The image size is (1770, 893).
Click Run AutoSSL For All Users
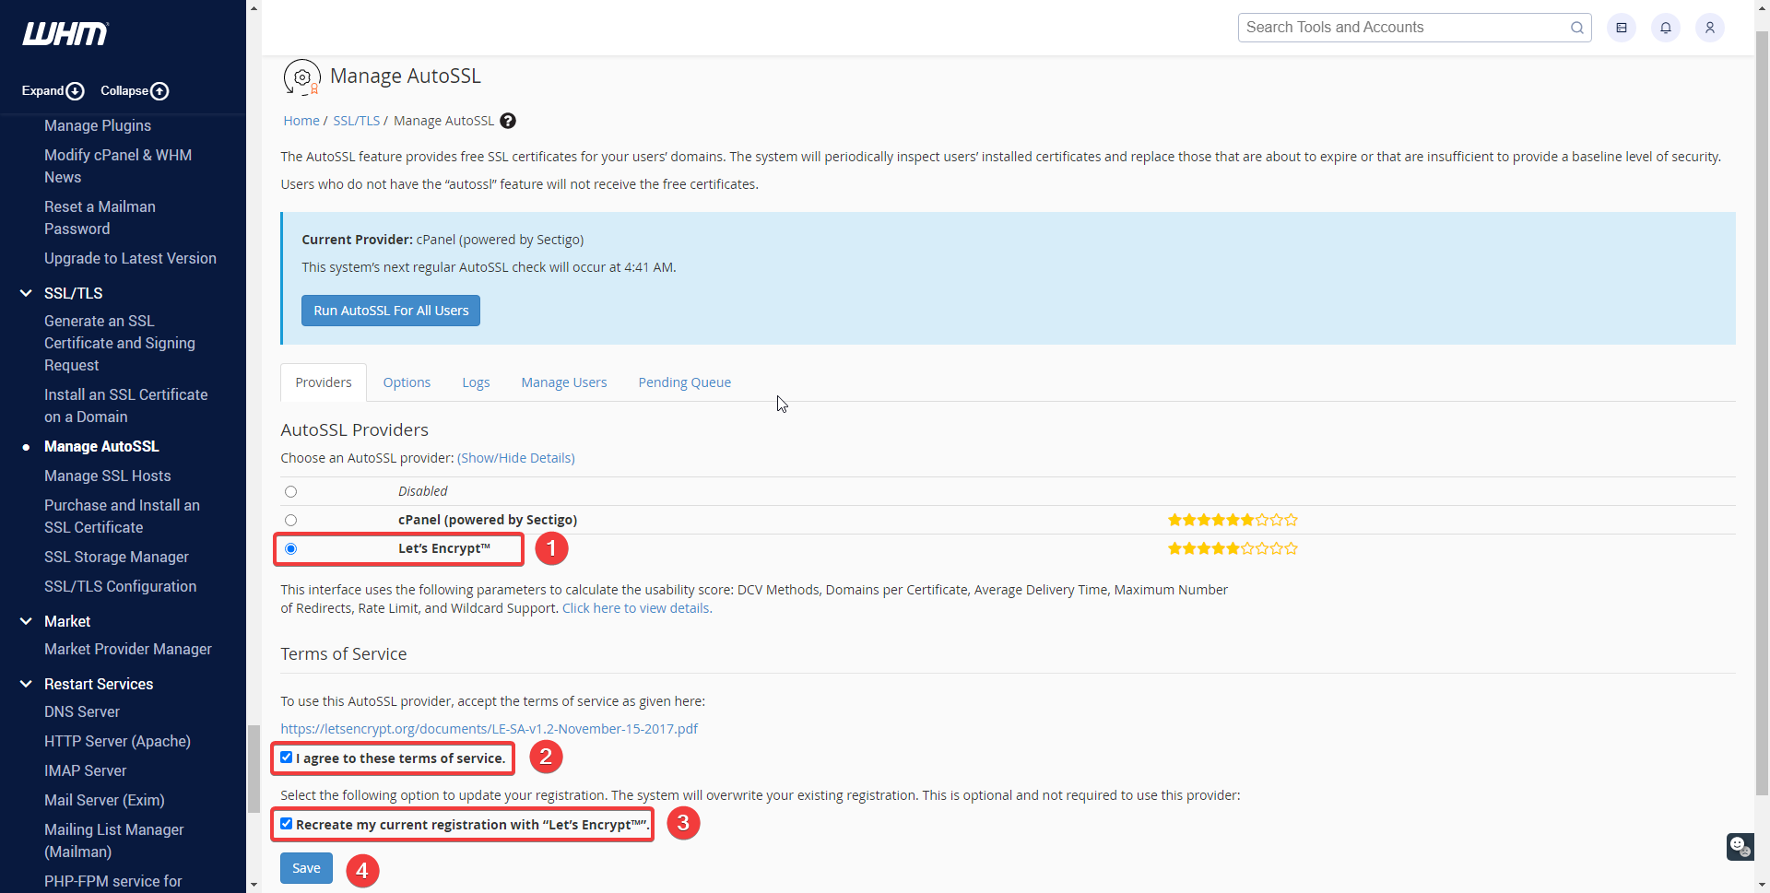click(391, 311)
